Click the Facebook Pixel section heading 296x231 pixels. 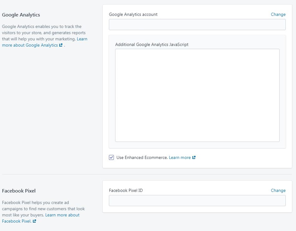[x=19, y=191]
